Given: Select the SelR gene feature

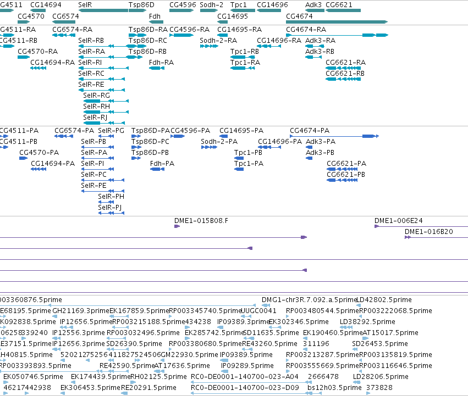Looking at the screenshot, I should [x=103, y=10].
